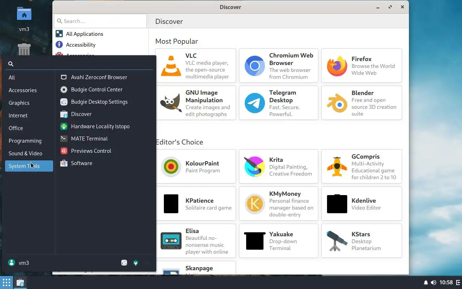Open the VLC app card
Image resolution: width=462 pixels, height=289 pixels.
click(196, 66)
